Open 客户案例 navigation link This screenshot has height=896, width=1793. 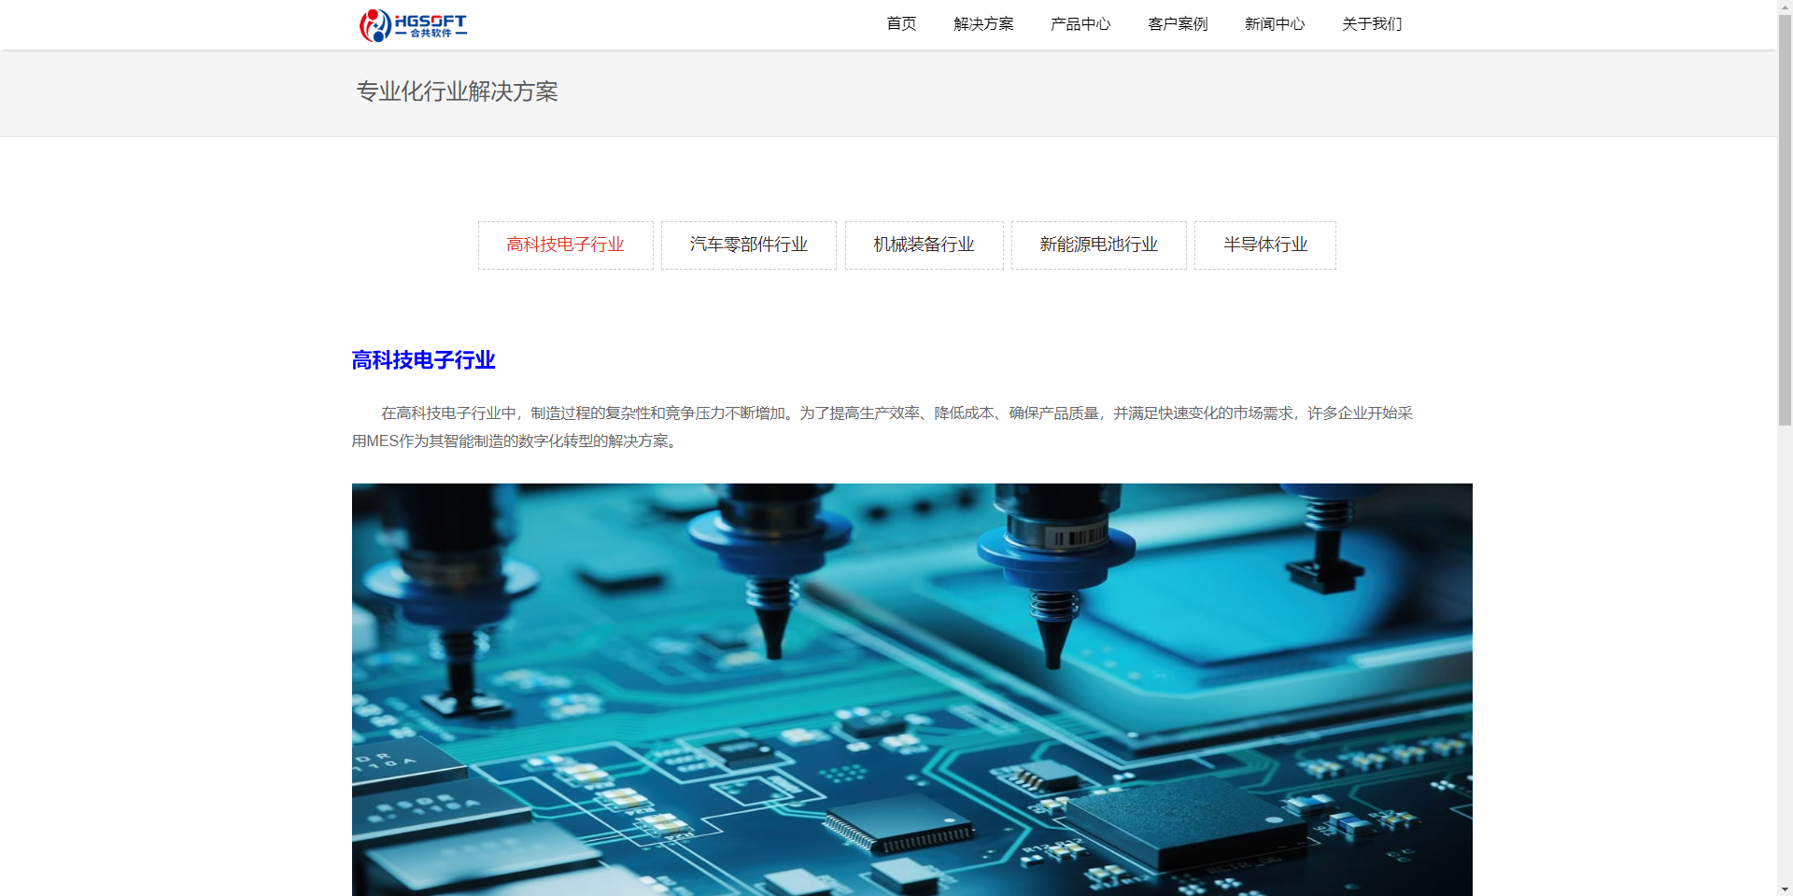click(x=1178, y=24)
